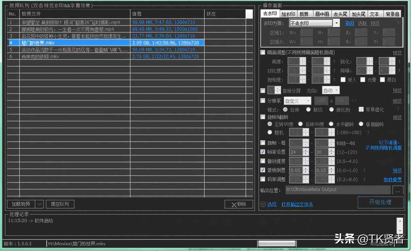Image resolution: width=412 pixels, height=252 pixels.
Task: Choose the 右转90度 radio button
Action: point(301,124)
